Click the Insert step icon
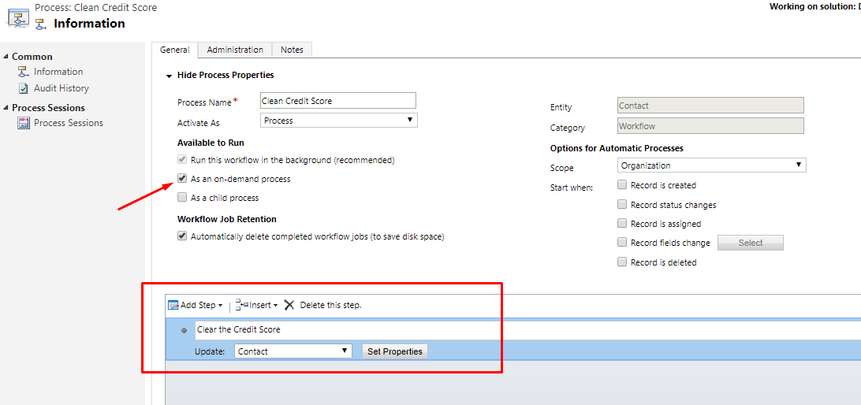The image size is (861, 405). (x=242, y=305)
